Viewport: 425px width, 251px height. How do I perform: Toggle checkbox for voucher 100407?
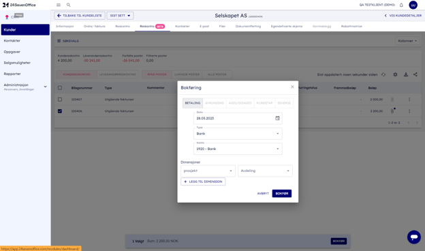[x=60, y=100]
